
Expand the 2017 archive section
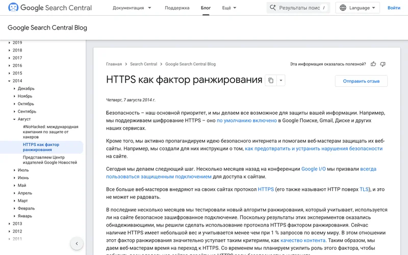tap(9, 58)
